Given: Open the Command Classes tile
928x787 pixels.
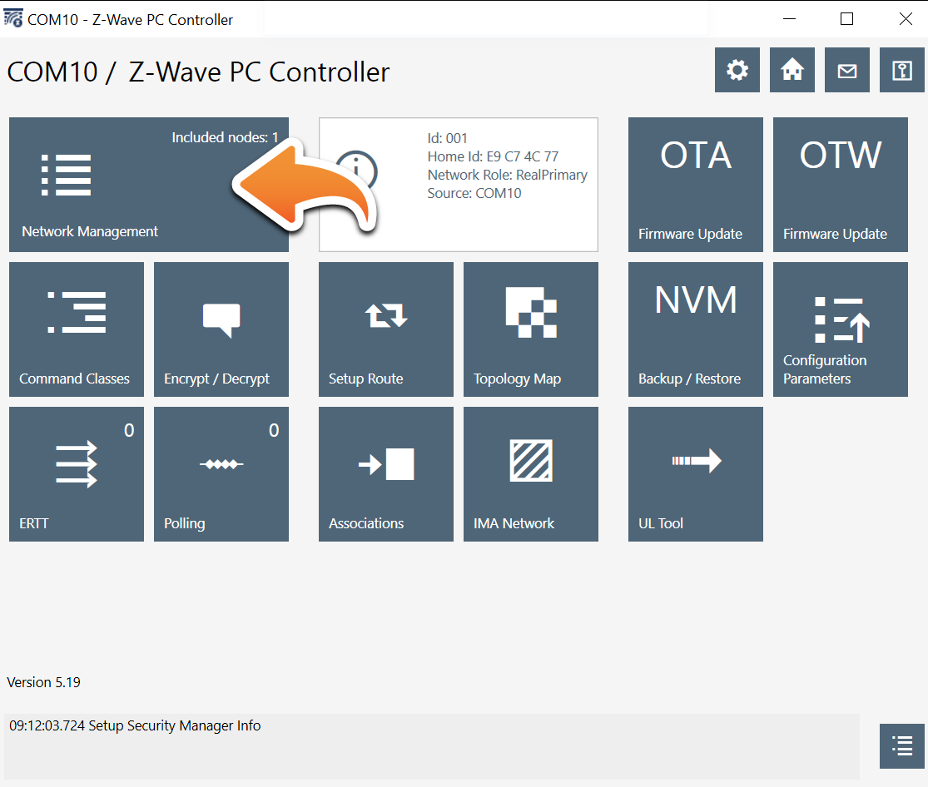Looking at the screenshot, I should point(77,329).
